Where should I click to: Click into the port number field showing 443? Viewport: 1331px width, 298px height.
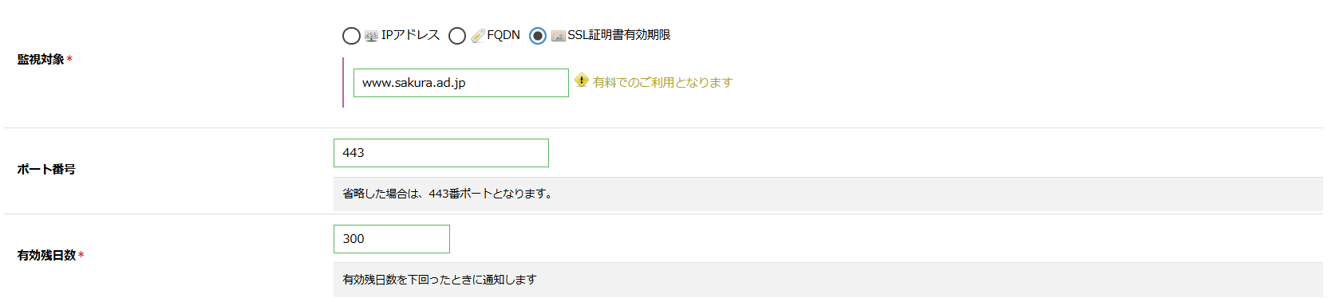[441, 153]
